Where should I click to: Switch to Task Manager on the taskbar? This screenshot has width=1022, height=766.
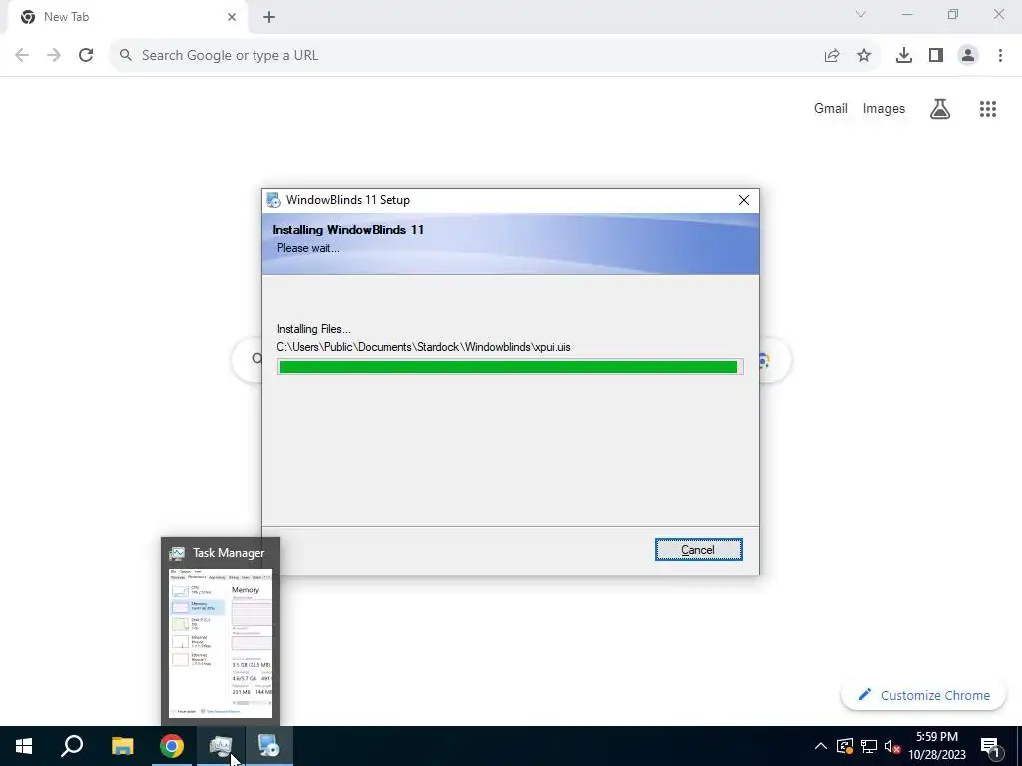[221, 746]
